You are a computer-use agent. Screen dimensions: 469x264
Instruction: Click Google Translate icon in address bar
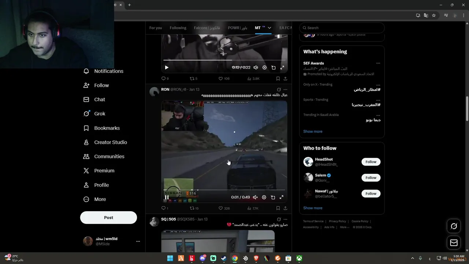coord(426,15)
